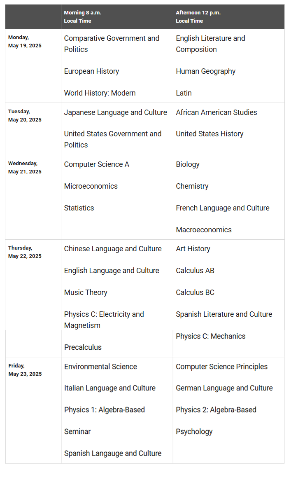The width and height of the screenshot is (291, 477).
Task: Click the Latin exam entry
Action: pyautogui.click(x=184, y=93)
